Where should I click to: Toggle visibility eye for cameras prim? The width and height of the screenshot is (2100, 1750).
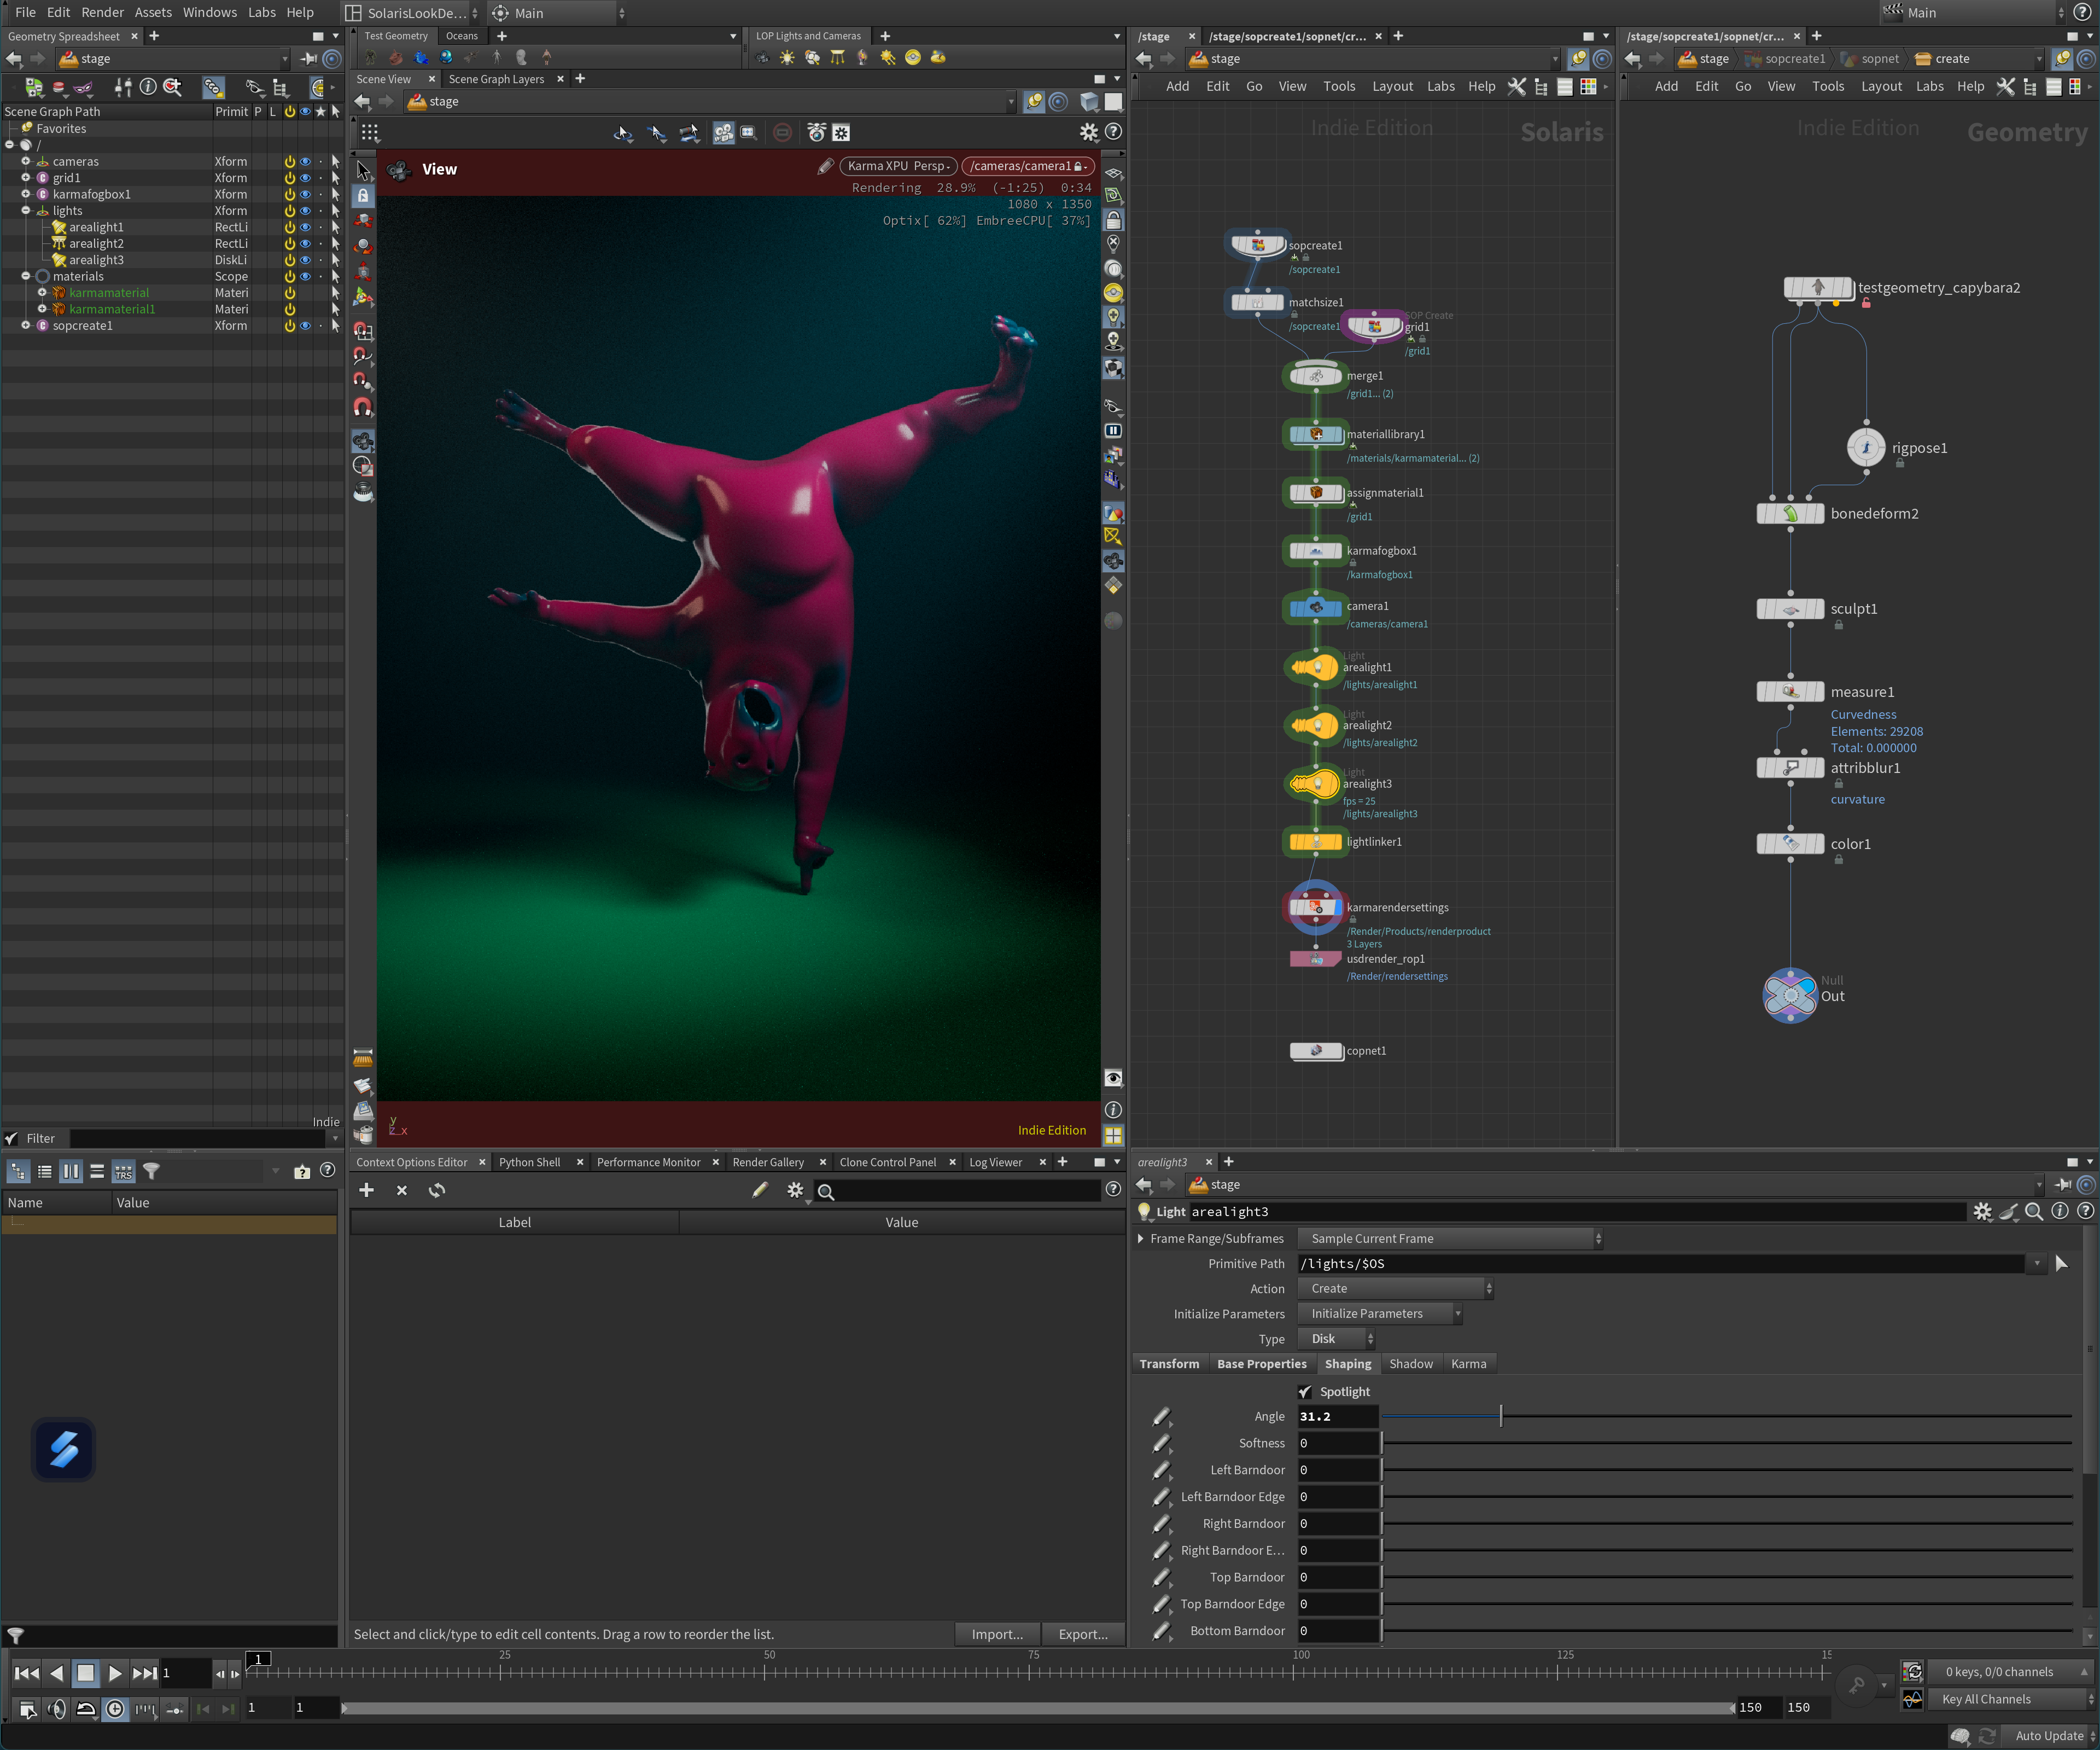click(305, 161)
